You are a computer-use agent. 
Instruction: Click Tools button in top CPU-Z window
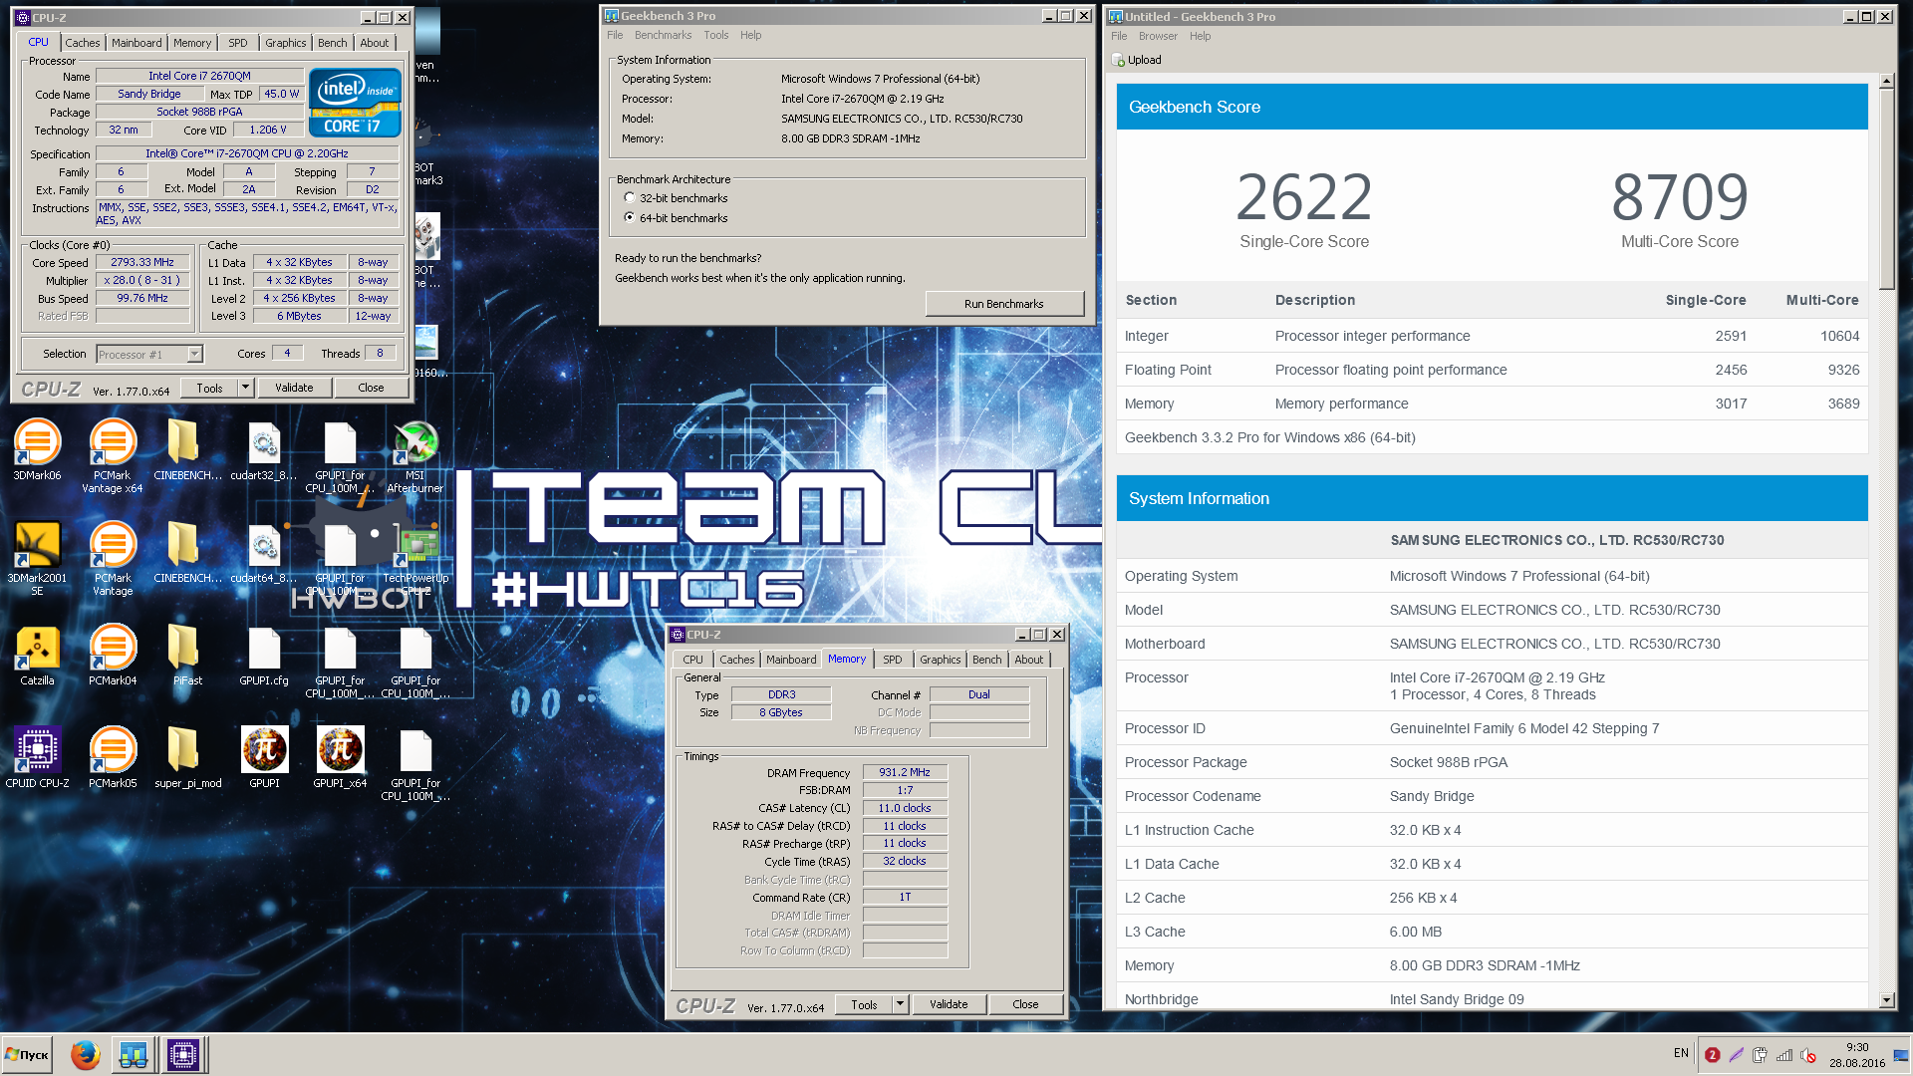tap(209, 388)
